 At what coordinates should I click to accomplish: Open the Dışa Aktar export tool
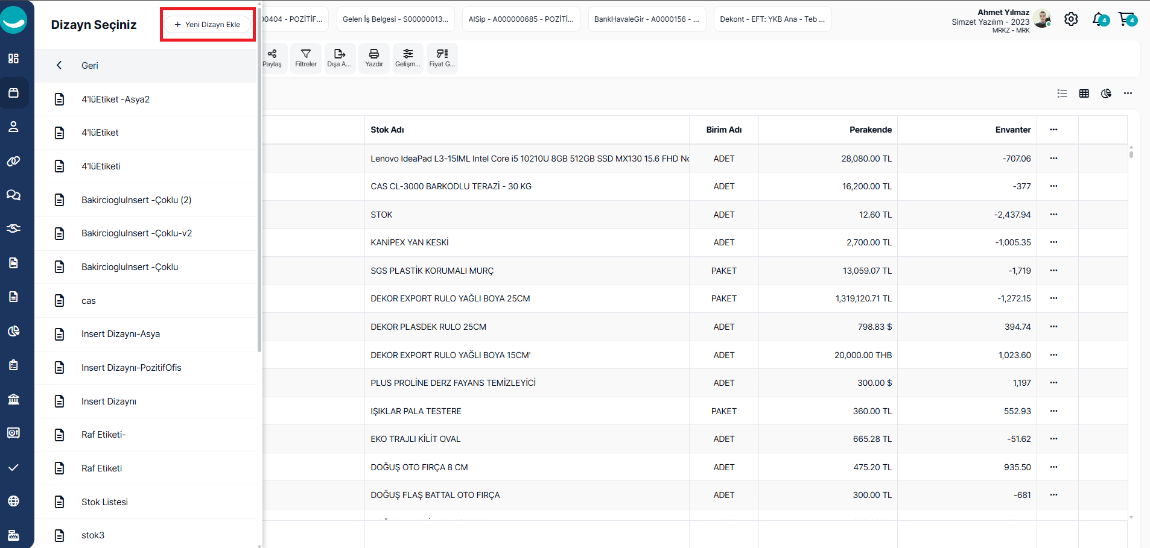[x=339, y=58]
